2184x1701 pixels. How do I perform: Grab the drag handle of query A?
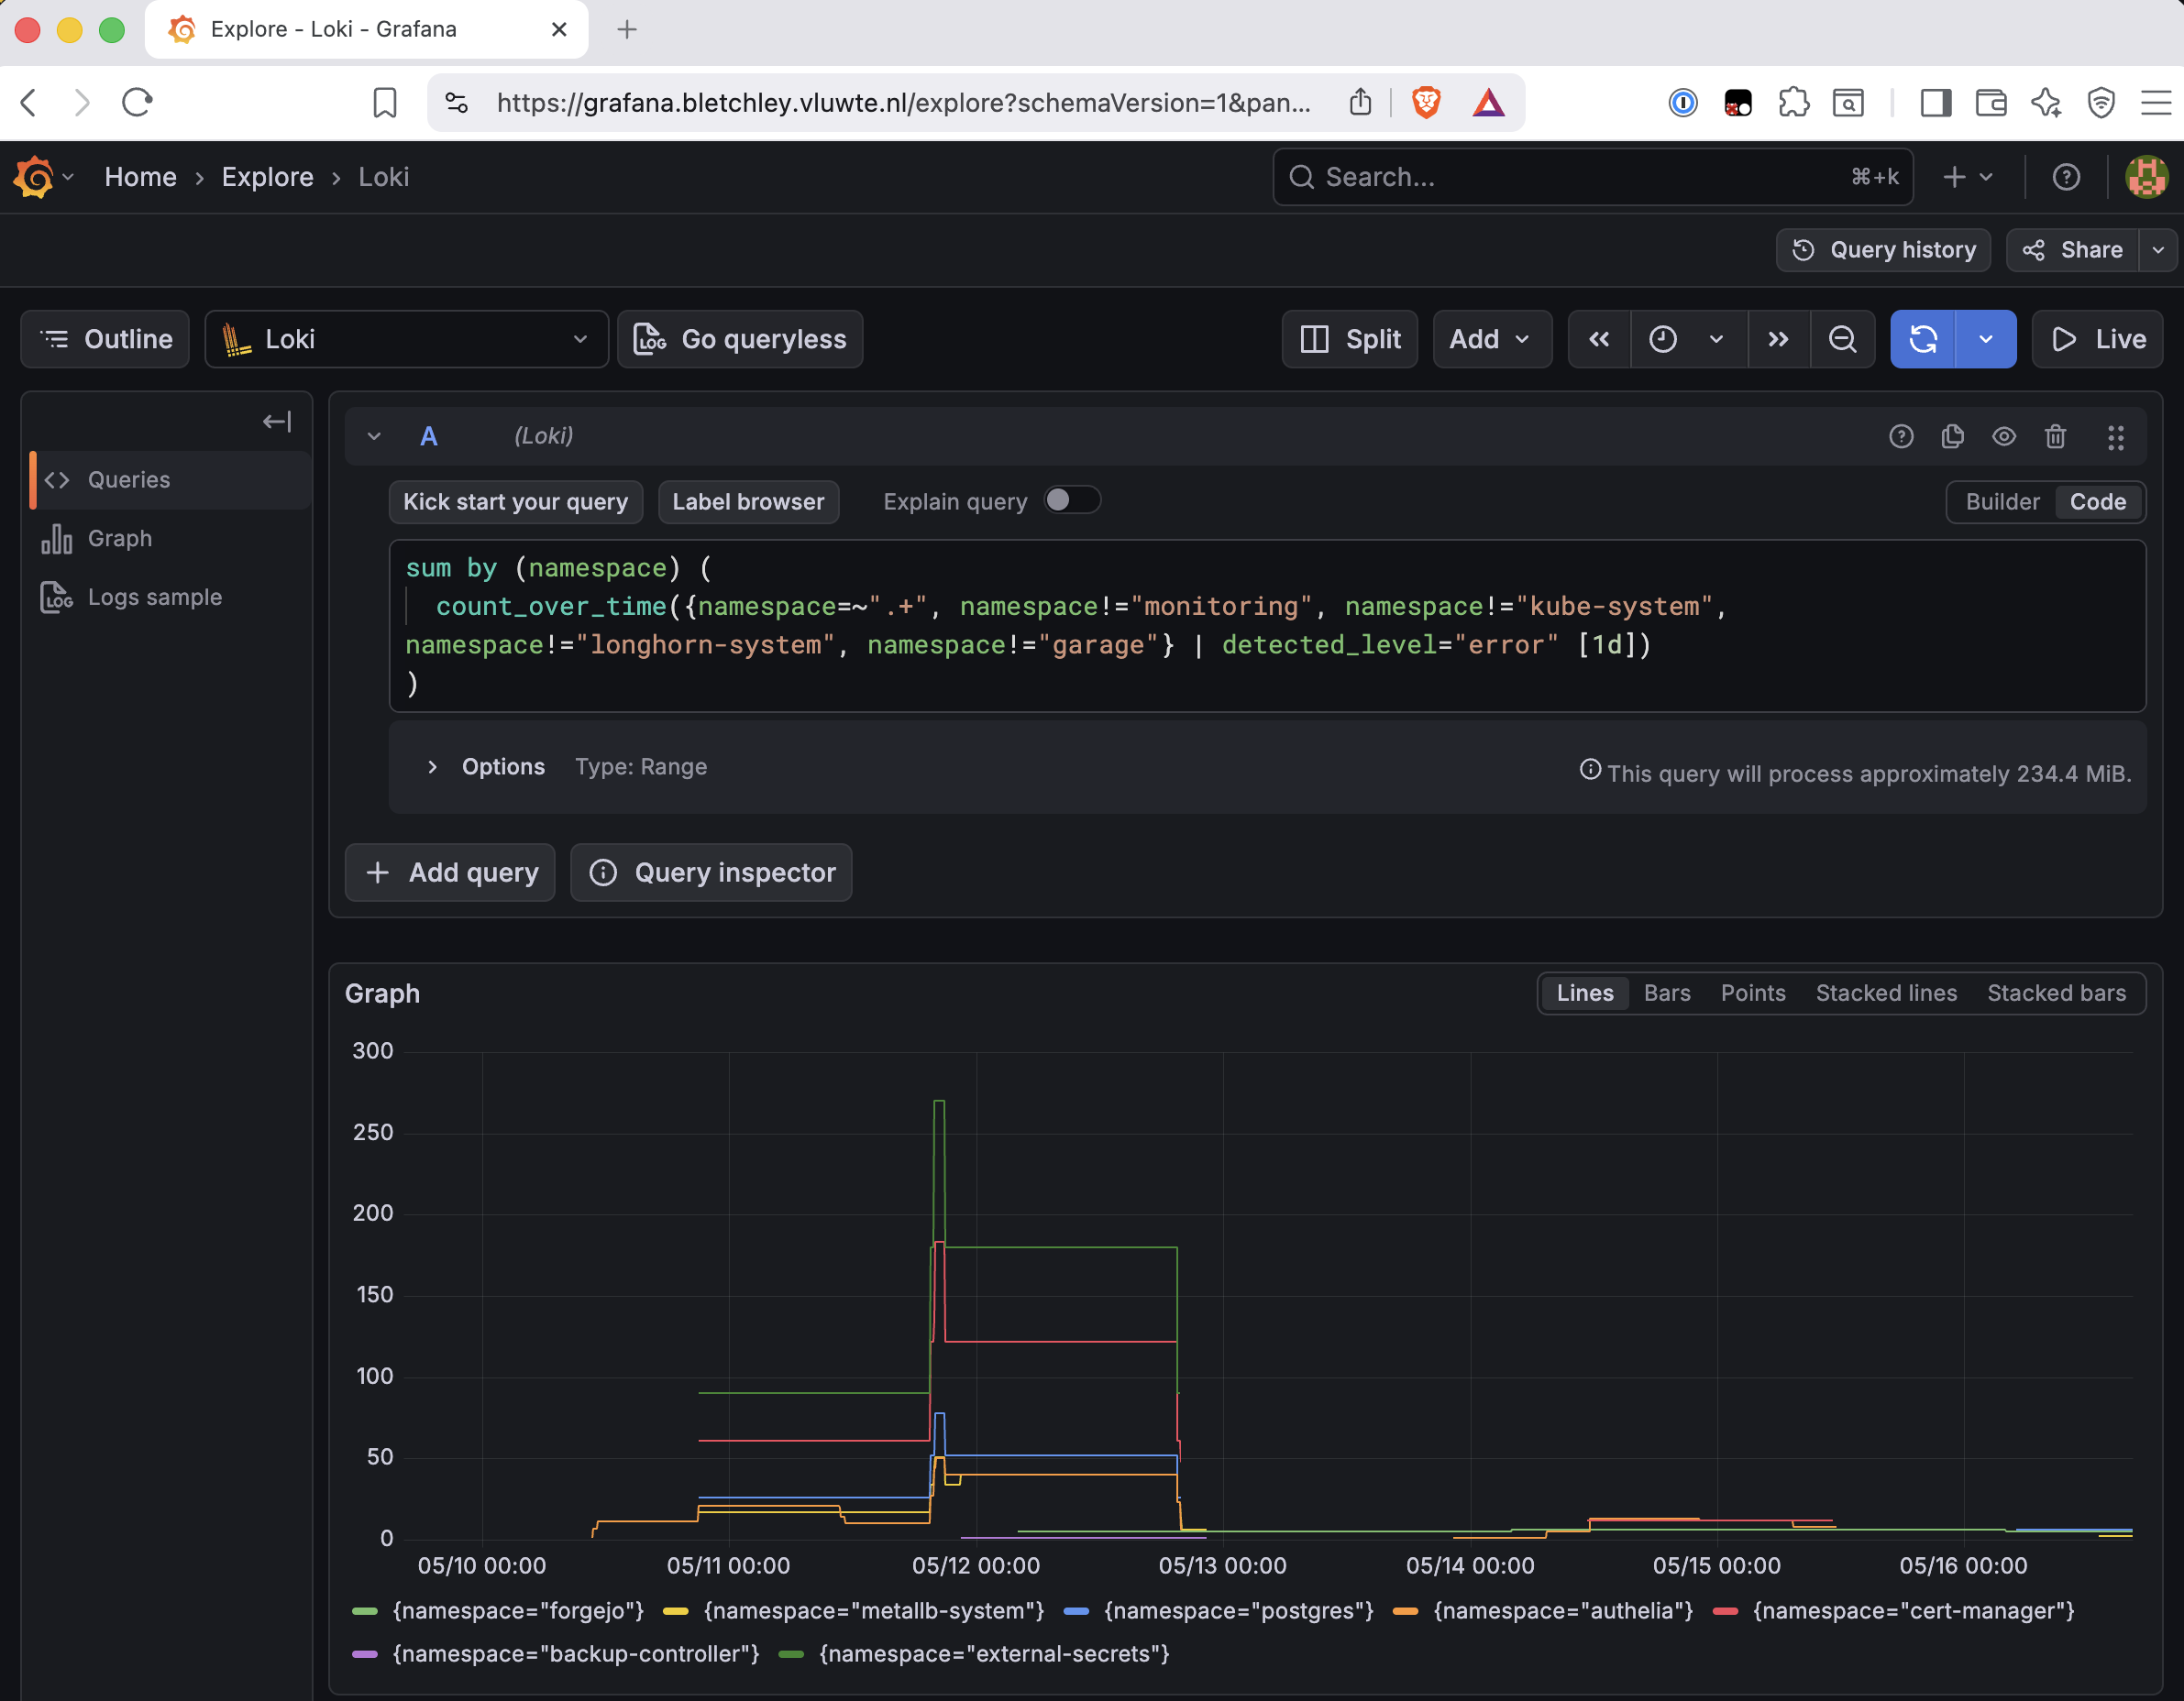click(x=2115, y=438)
